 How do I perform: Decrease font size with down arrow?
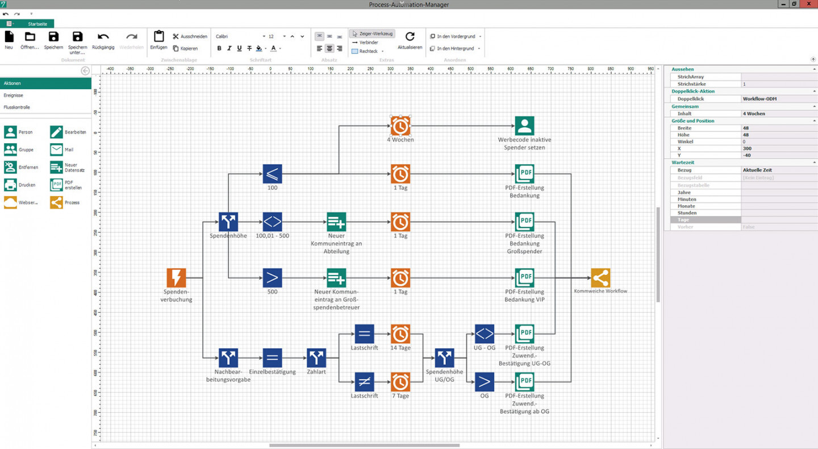point(302,36)
